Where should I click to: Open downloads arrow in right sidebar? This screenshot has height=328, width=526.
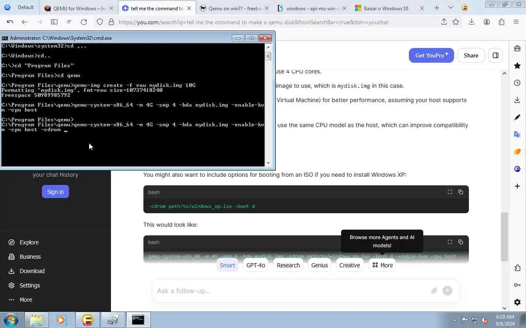[x=517, y=100]
